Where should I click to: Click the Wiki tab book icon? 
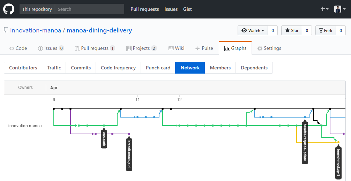171,48
